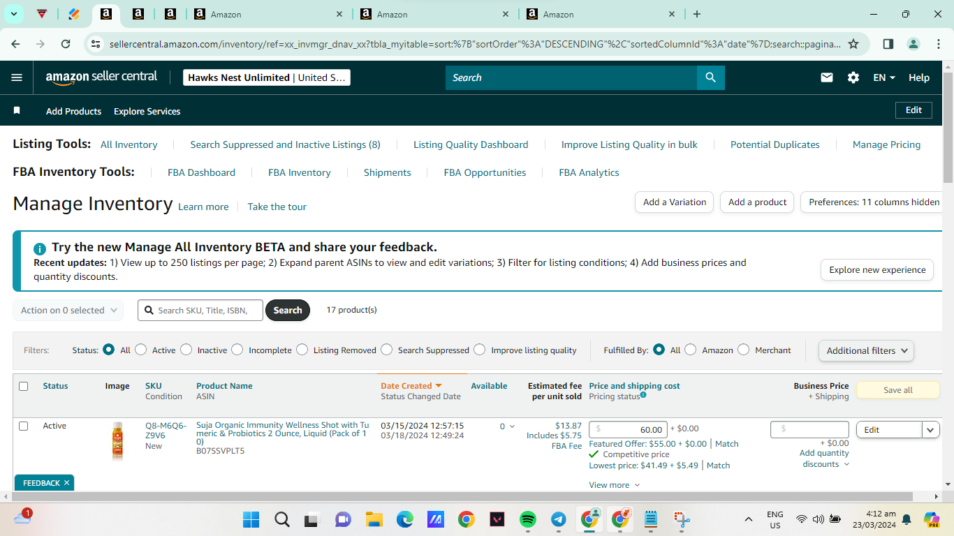Go to the Amazon Seller Central logo home
The height and width of the screenshot is (536, 954).
[x=102, y=77]
